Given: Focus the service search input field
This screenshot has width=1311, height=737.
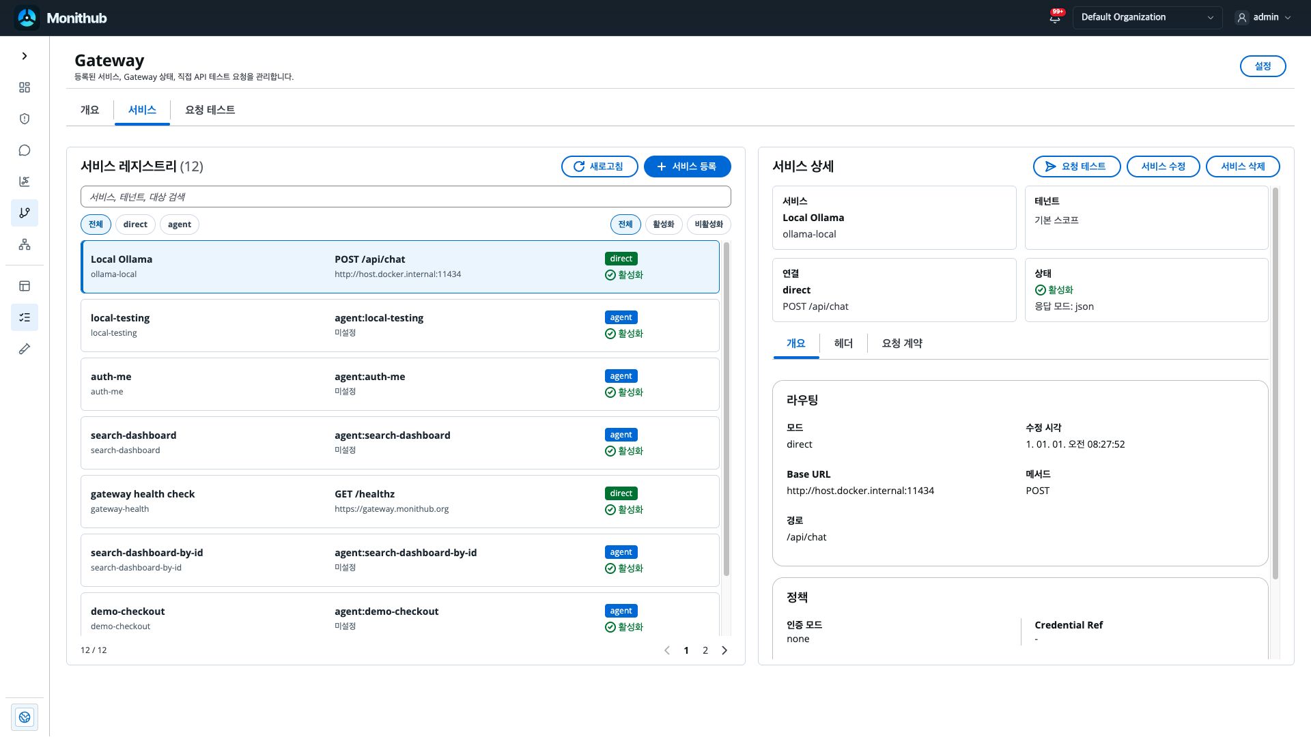Looking at the screenshot, I should 406,197.
